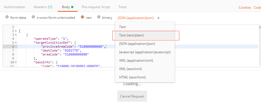Pick XML (text/xml) from the list
261x109 pixels.
coord(145,69)
